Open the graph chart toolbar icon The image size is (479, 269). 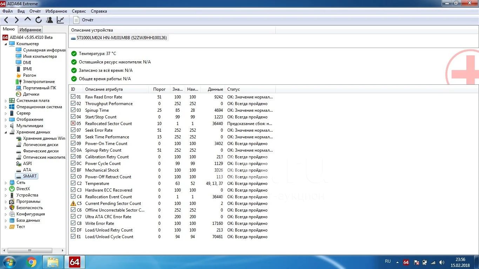[61, 20]
